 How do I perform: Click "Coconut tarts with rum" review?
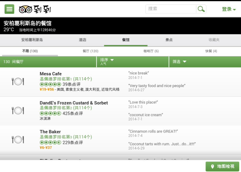pos(162,144)
